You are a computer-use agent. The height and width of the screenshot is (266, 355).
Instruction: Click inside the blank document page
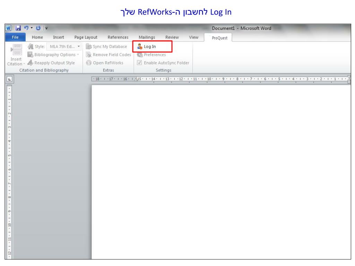click(221, 172)
